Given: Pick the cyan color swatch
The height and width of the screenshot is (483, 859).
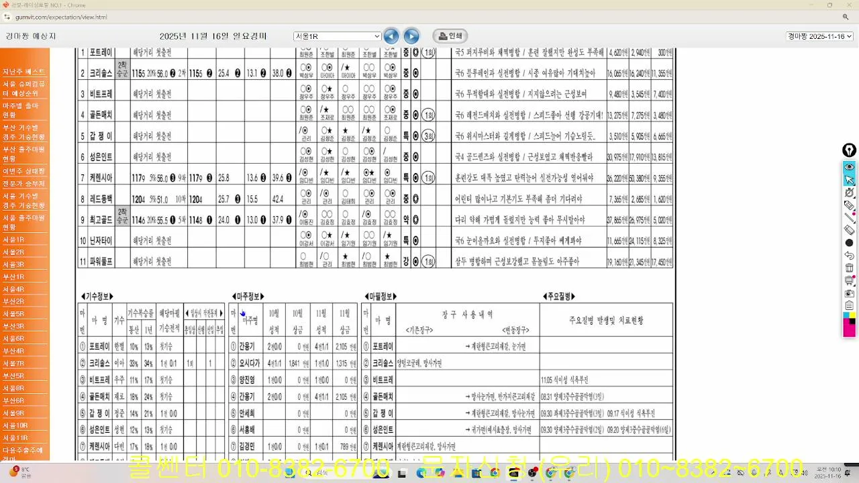Looking at the screenshot, I should click(x=846, y=315).
